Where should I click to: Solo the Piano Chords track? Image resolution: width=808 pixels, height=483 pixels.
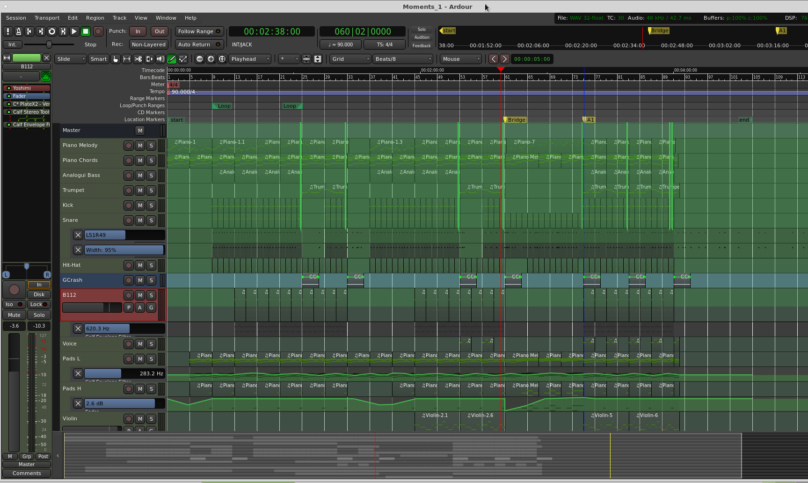[151, 161]
